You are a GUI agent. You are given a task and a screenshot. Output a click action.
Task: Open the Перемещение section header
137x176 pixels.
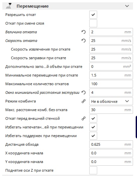coord(68,6)
